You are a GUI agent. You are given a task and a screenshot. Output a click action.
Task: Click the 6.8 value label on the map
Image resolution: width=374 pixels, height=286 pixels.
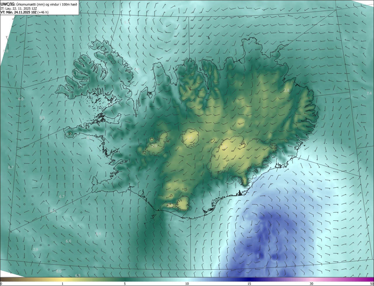(6, 51)
